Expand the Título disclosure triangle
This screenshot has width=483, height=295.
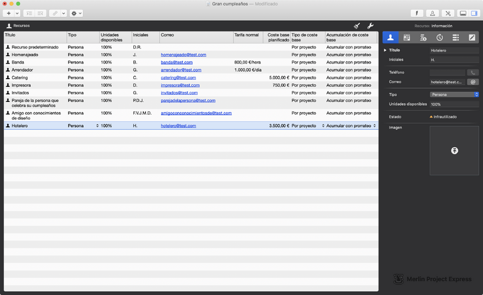(x=385, y=50)
